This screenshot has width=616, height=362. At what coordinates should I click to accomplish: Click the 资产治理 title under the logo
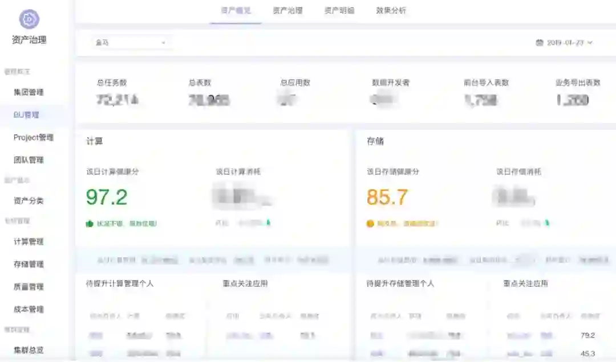tap(29, 40)
